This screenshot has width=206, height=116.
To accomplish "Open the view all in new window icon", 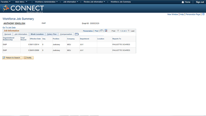I will (x=101, y=31).
